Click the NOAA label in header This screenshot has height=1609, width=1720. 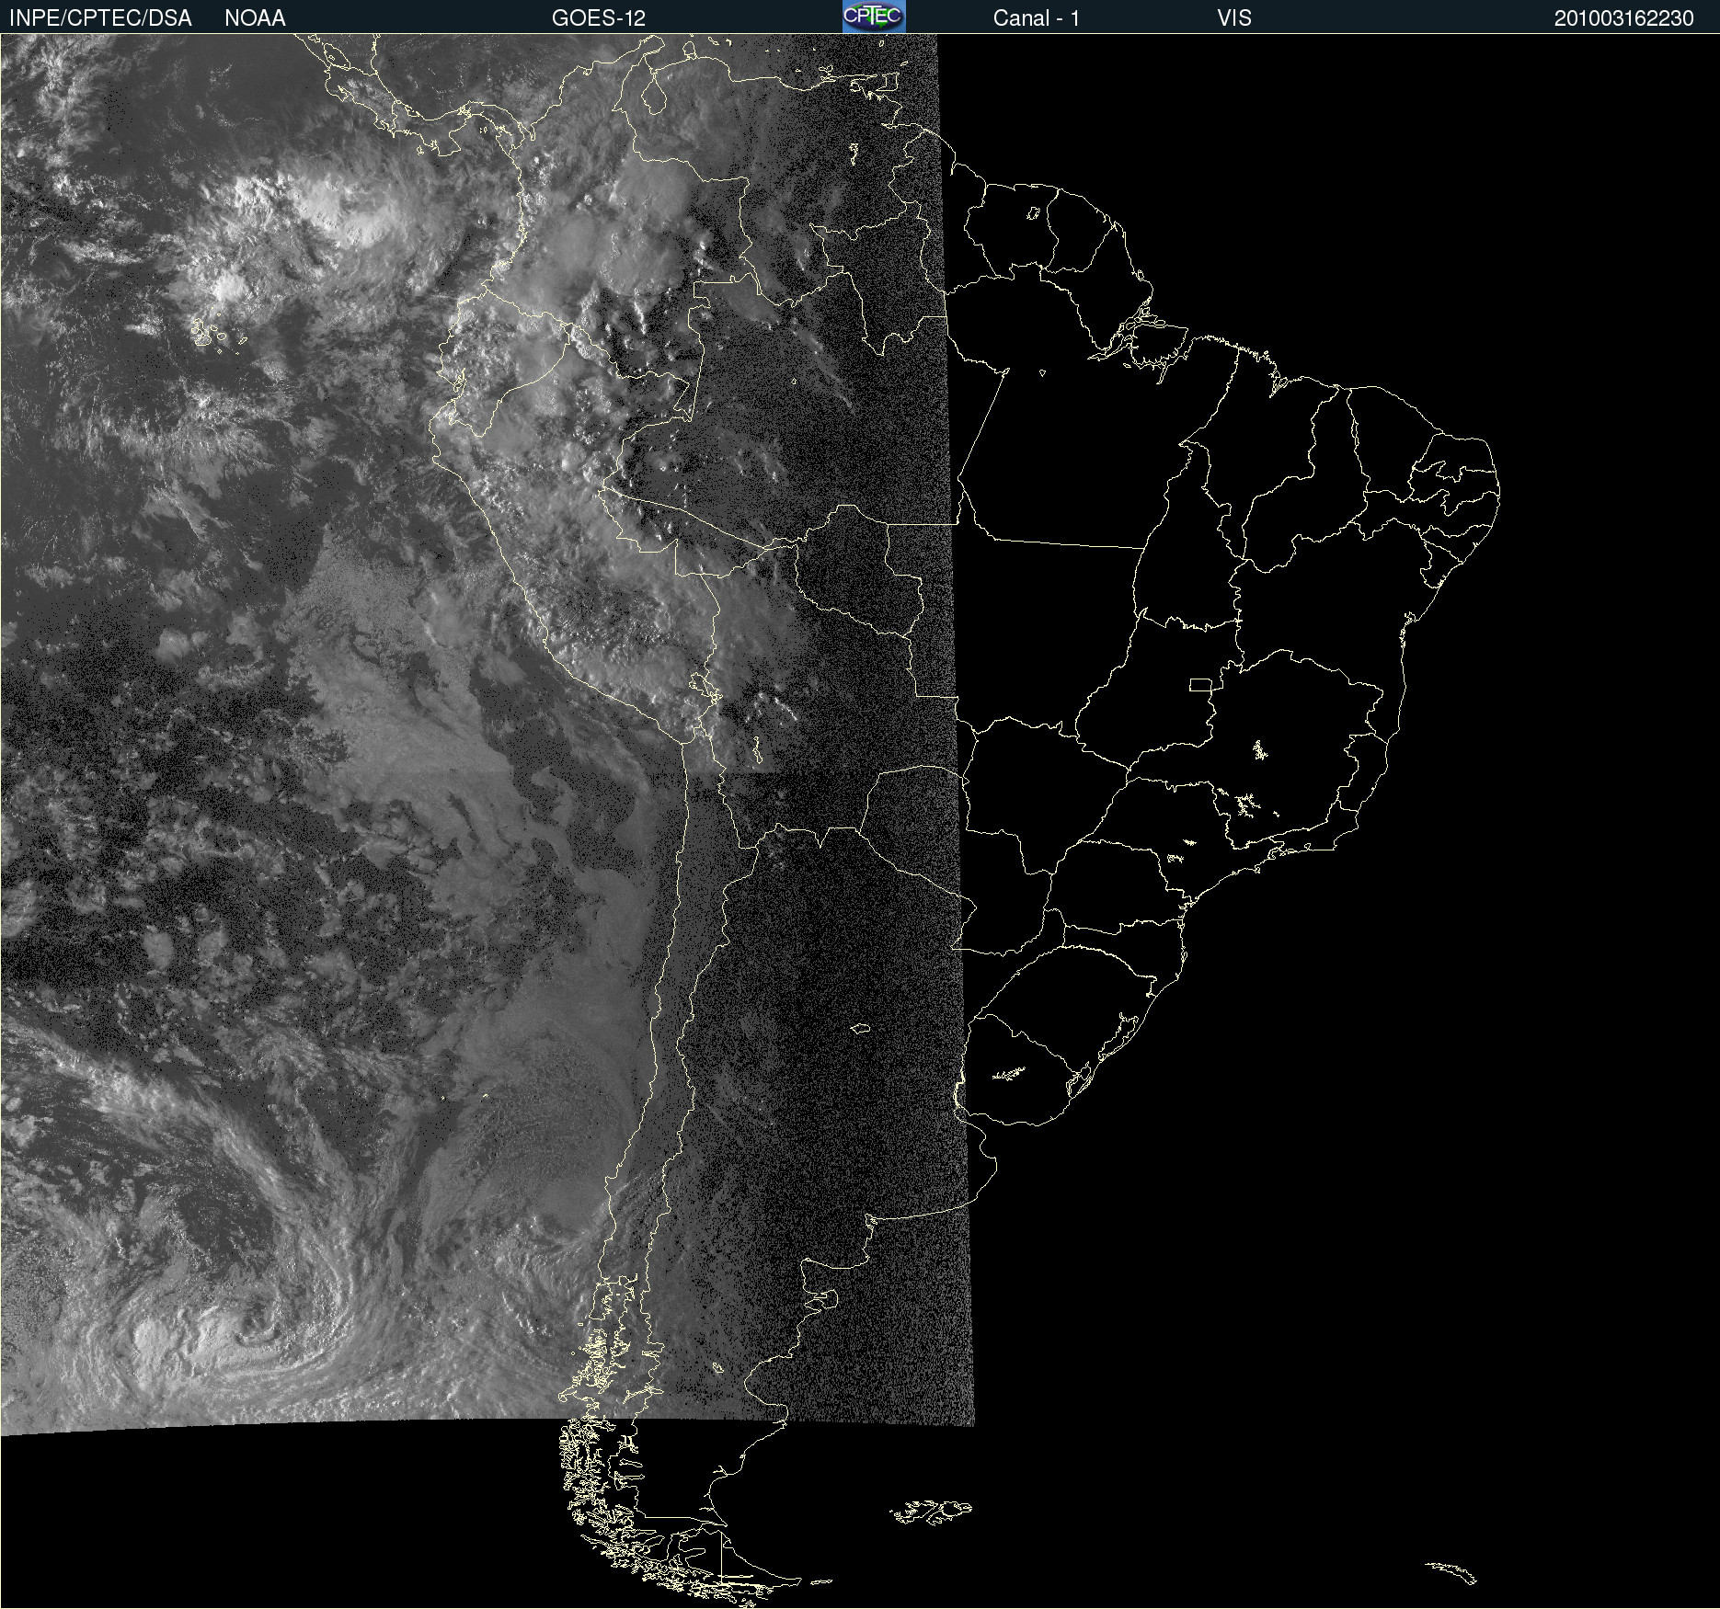click(x=255, y=18)
